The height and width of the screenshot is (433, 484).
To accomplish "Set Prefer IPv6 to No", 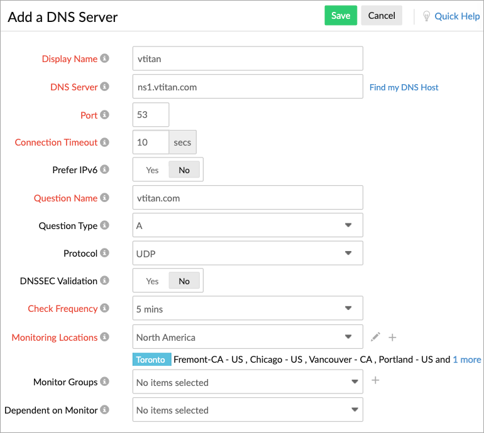I will click(x=184, y=170).
